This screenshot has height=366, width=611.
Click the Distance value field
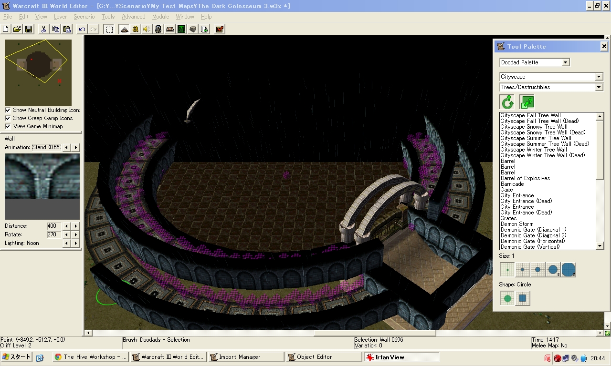(53, 226)
